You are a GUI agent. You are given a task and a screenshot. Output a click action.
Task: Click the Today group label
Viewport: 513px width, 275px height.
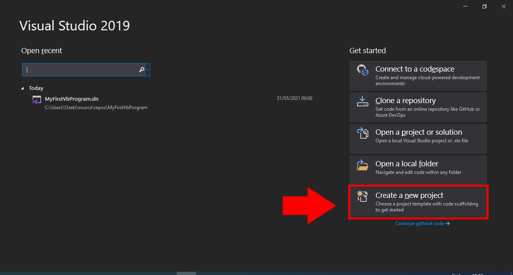tap(36, 88)
